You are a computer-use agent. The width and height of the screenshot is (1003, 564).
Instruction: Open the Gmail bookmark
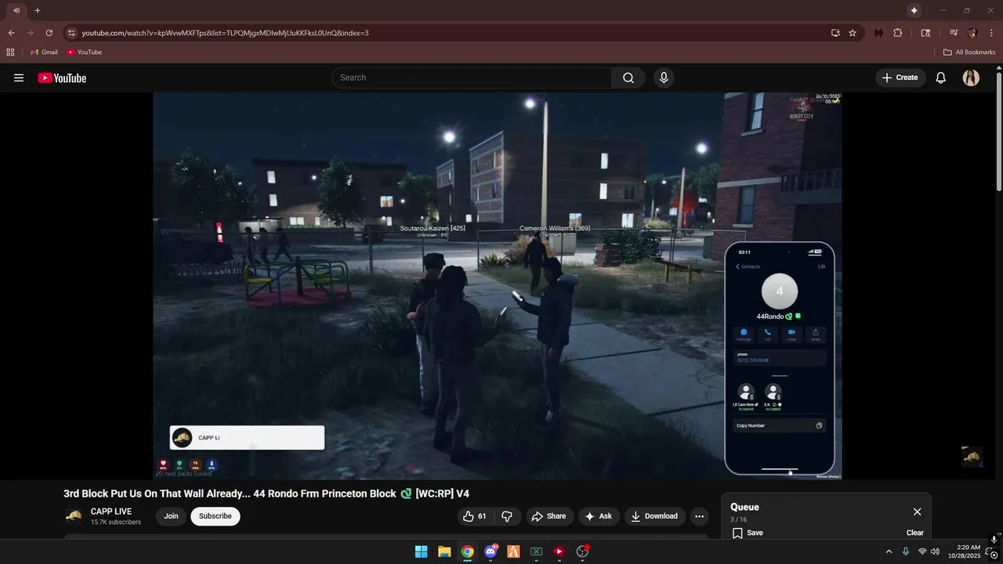click(x=44, y=52)
